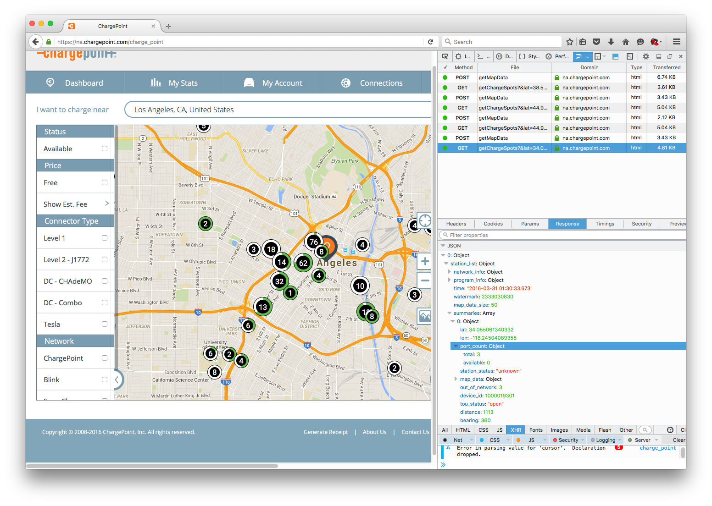Collapse the summaries array node
The image size is (712, 506).
click(450, 313)
